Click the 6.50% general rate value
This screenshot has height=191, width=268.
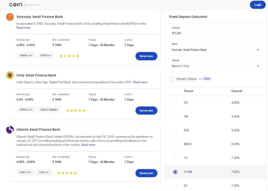(x=235, y=144)
